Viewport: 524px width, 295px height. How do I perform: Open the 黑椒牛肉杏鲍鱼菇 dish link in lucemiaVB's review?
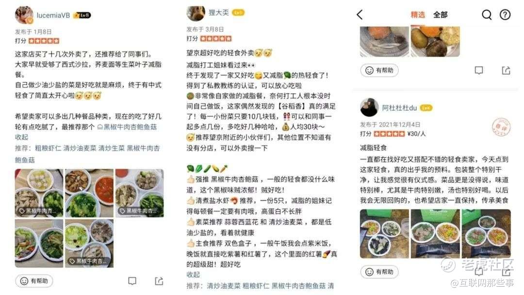[127, 127]
